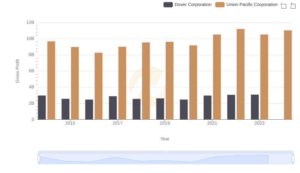Click the Union Pacific tan legend swatch
This screenshot has width=300, height=173.
pyautogui.click(x=220, y=5)
